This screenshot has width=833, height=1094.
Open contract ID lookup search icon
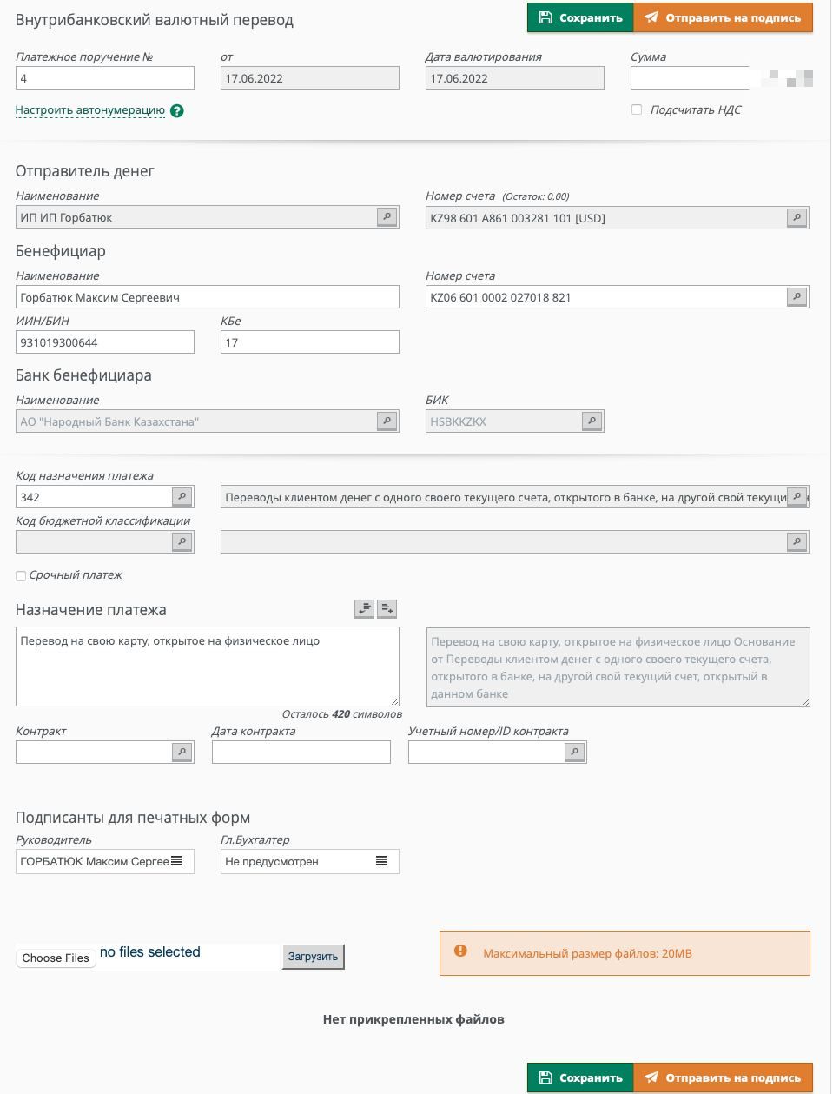pos(574,753)
